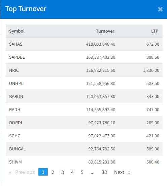The height and width of the screenshot is (186, 167).
Task: Pick the RADHI stock row
Action: (84, 109)
